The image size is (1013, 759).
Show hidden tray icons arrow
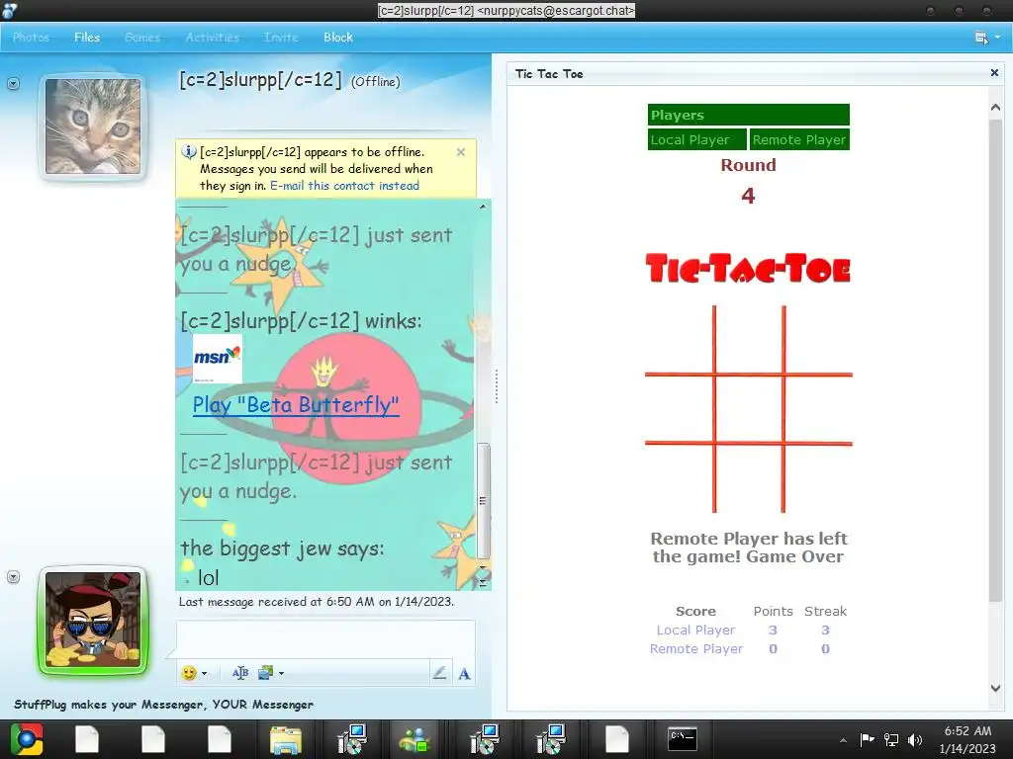[843, 740]
